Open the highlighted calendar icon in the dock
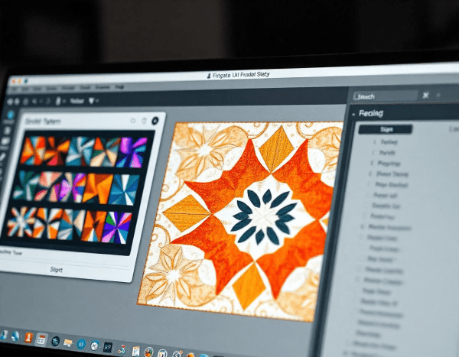 tap(41, 339)
